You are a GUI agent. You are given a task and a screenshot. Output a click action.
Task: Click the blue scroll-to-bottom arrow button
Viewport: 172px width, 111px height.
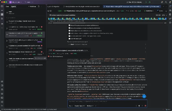tap(144, 96)
